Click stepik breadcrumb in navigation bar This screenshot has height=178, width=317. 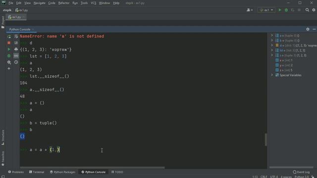click(x=7, y=10)
